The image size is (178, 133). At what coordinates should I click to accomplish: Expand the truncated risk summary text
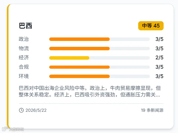click(90, 91)
